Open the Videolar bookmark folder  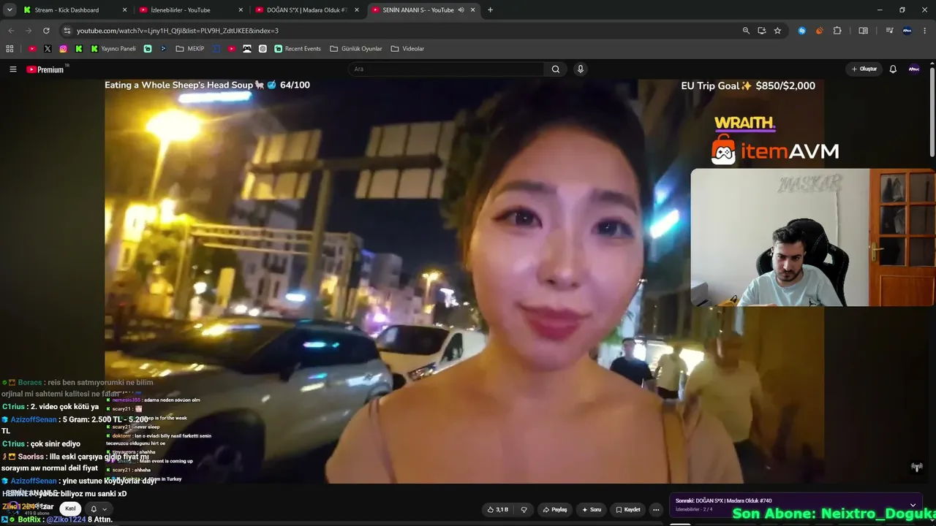click(x=407, y=49)
